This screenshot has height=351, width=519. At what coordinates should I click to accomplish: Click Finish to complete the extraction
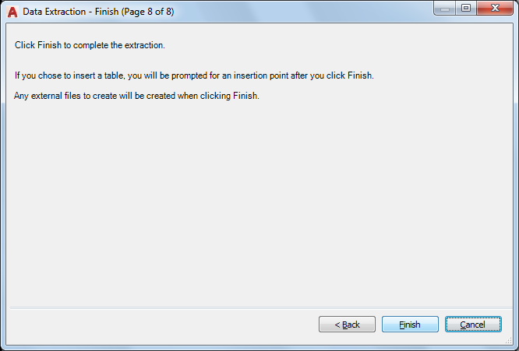[x=410, y=325]
